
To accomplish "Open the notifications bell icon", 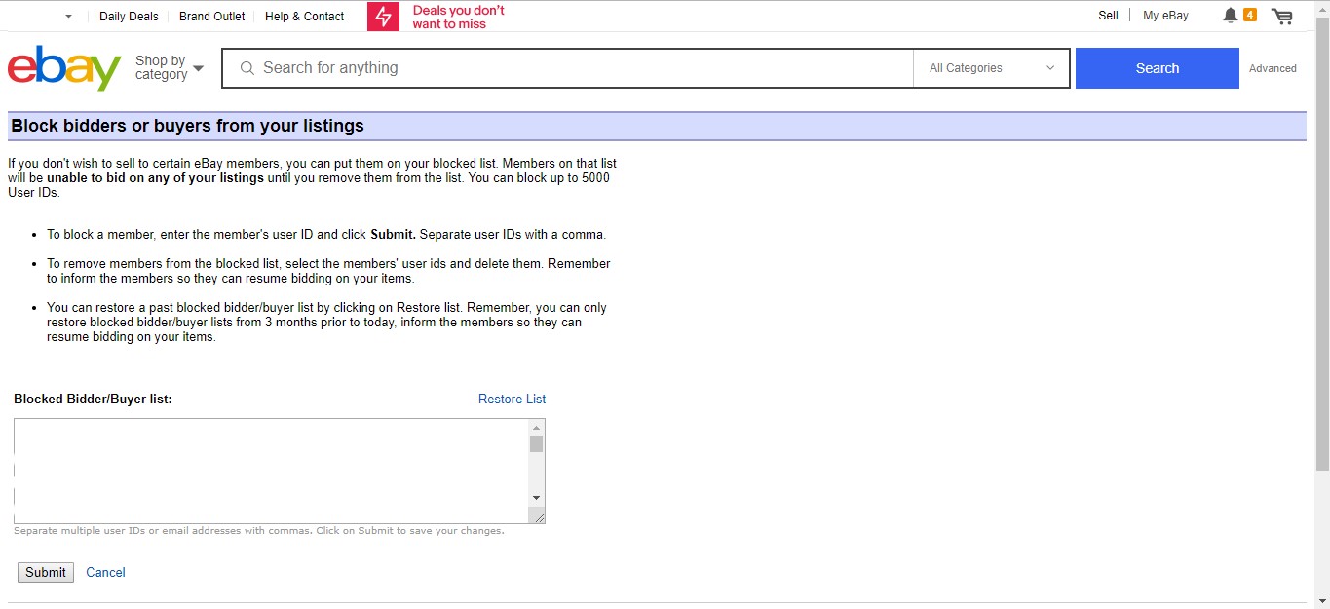I will 1230,16.
